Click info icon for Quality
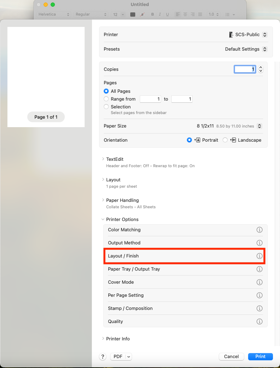 (x=259, y=322)
